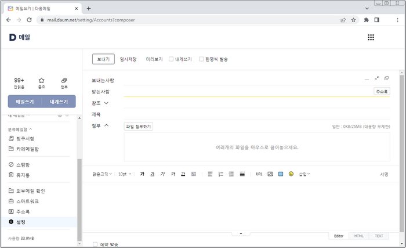Insert a numbered list
The image size is (406, 248).
click(220, 174)
